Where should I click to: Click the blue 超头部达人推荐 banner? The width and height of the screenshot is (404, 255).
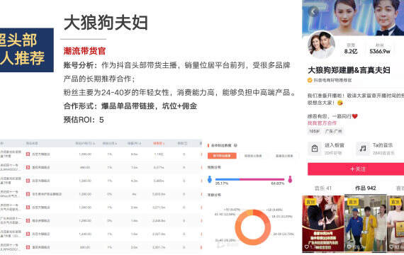coord(26,50)
